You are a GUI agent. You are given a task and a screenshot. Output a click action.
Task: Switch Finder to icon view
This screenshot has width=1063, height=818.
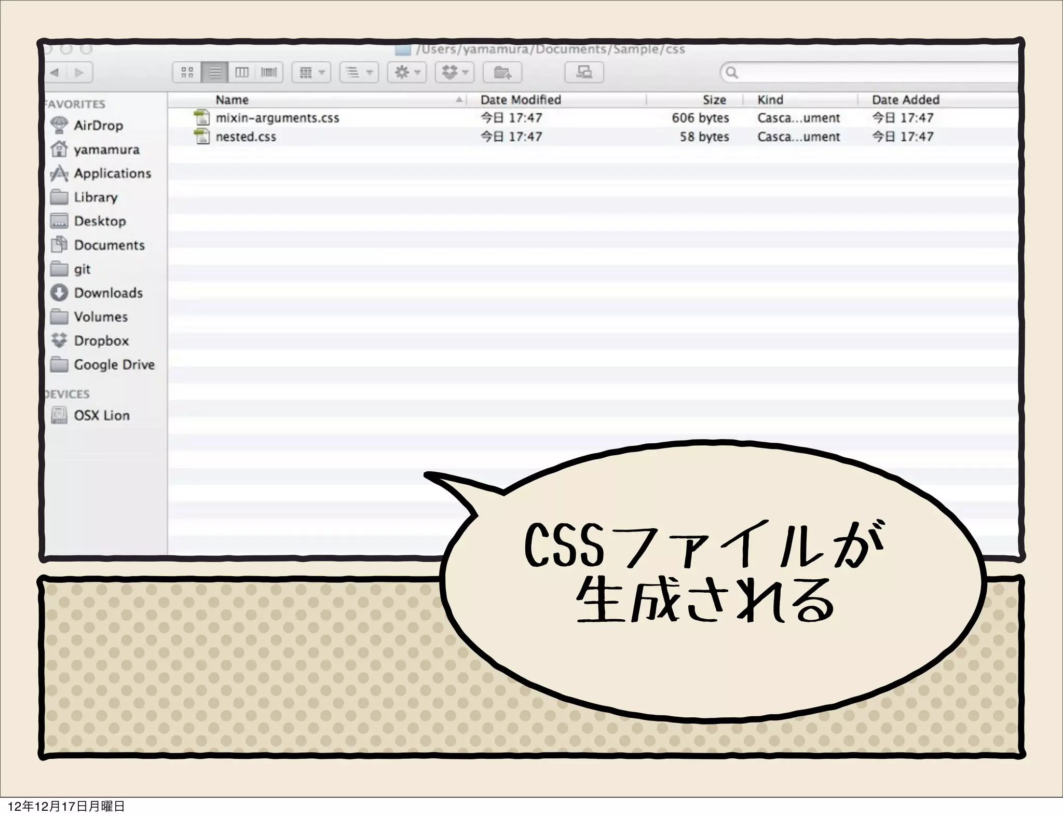pyautogui.click(x=187, y=72)
